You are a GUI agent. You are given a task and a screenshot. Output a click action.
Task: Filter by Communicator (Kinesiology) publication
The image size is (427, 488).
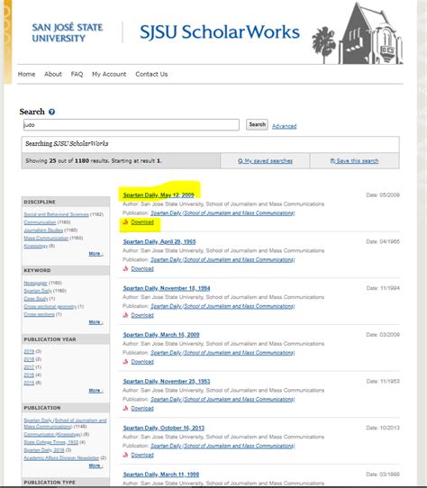click(x=52, y=435)
